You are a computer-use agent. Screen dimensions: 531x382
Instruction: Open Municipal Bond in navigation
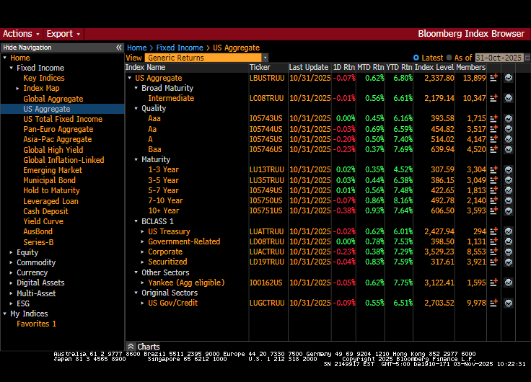[x=50, y=180]
